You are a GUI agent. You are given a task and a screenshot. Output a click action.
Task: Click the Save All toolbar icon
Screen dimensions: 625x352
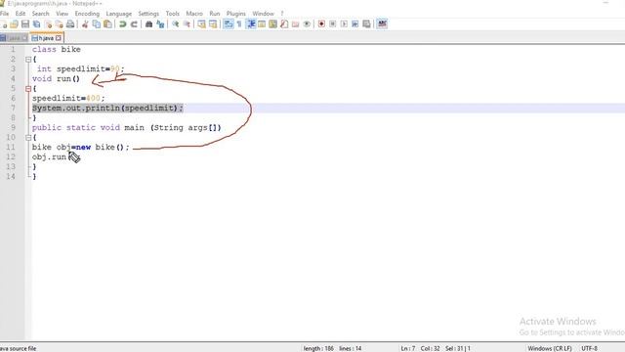[x=36, y=24]
